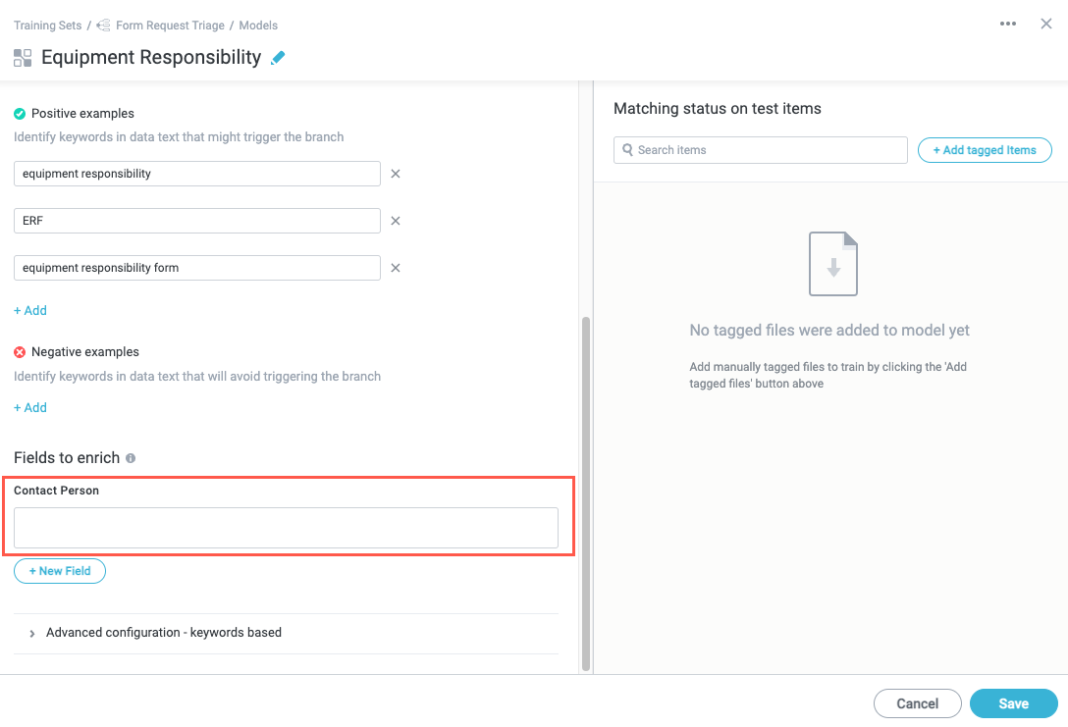Image resolution: width=1068 pixels, height=727 pixels.
Task: Add a new positive example keyword
Action: 30,310
